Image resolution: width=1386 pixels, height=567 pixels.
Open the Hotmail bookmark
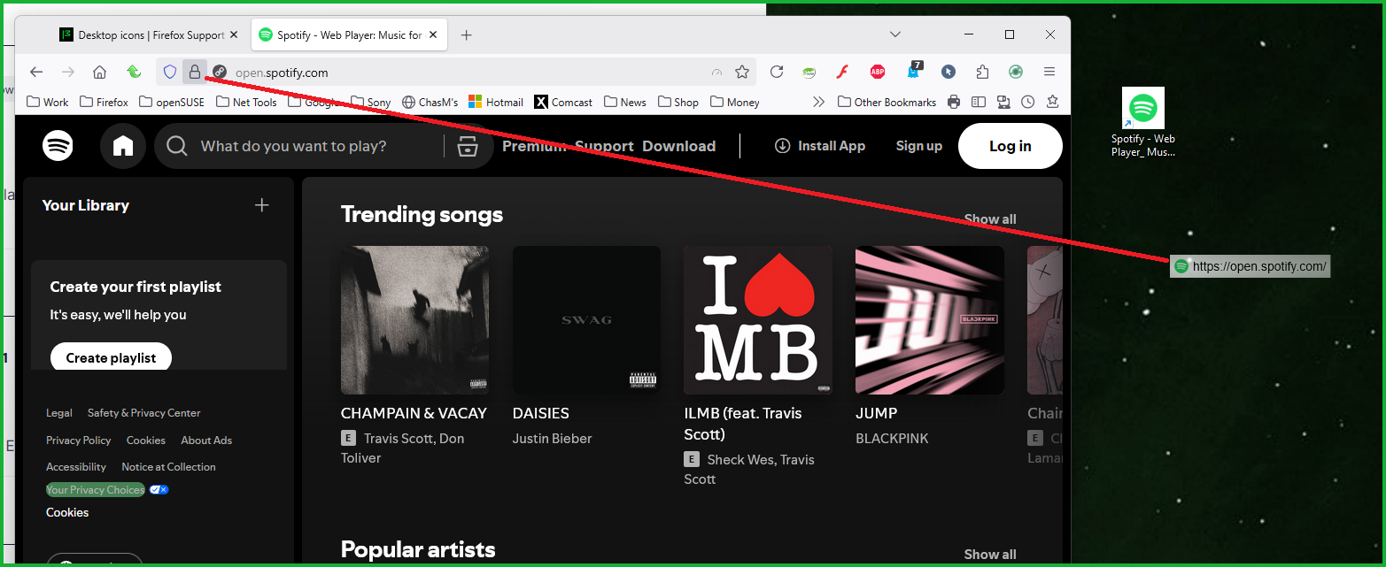click(x=496, y=102)
